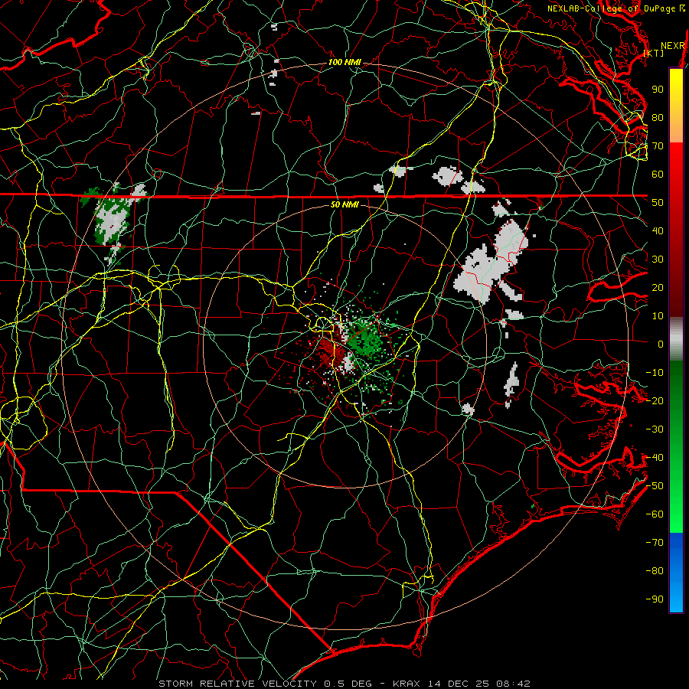
Task: Click the 50 NMI range ring label
Action: pos(344,204)
